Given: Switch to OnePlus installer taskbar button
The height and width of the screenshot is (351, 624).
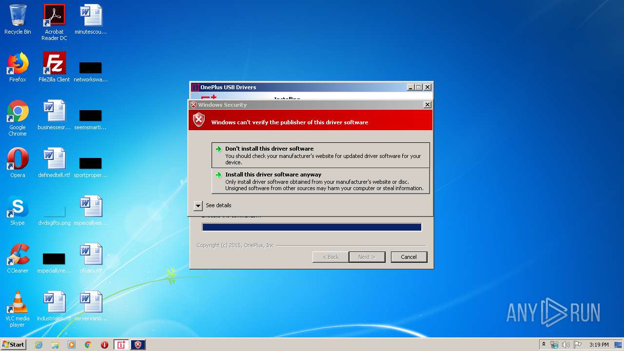Looking at the screenshot, I should click(x=121, y=345).
